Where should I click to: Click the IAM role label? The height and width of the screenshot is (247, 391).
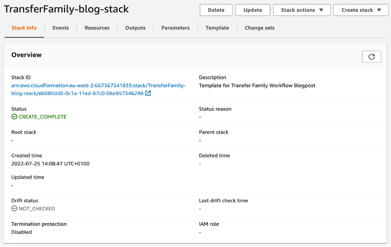point(209,224)
